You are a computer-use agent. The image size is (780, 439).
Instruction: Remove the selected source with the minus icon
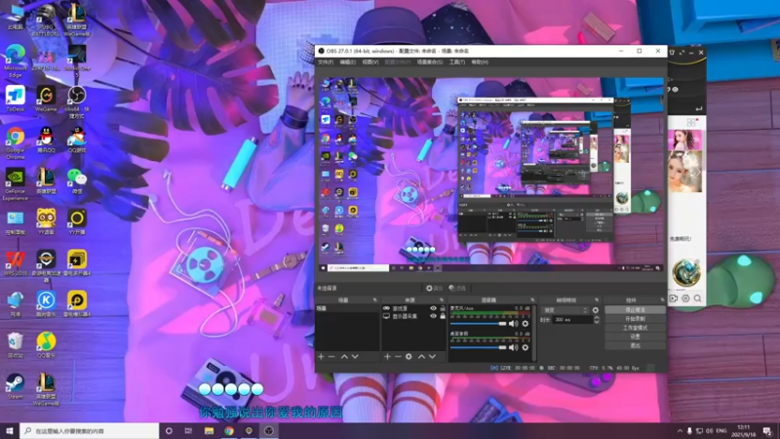tap(398, 356)
